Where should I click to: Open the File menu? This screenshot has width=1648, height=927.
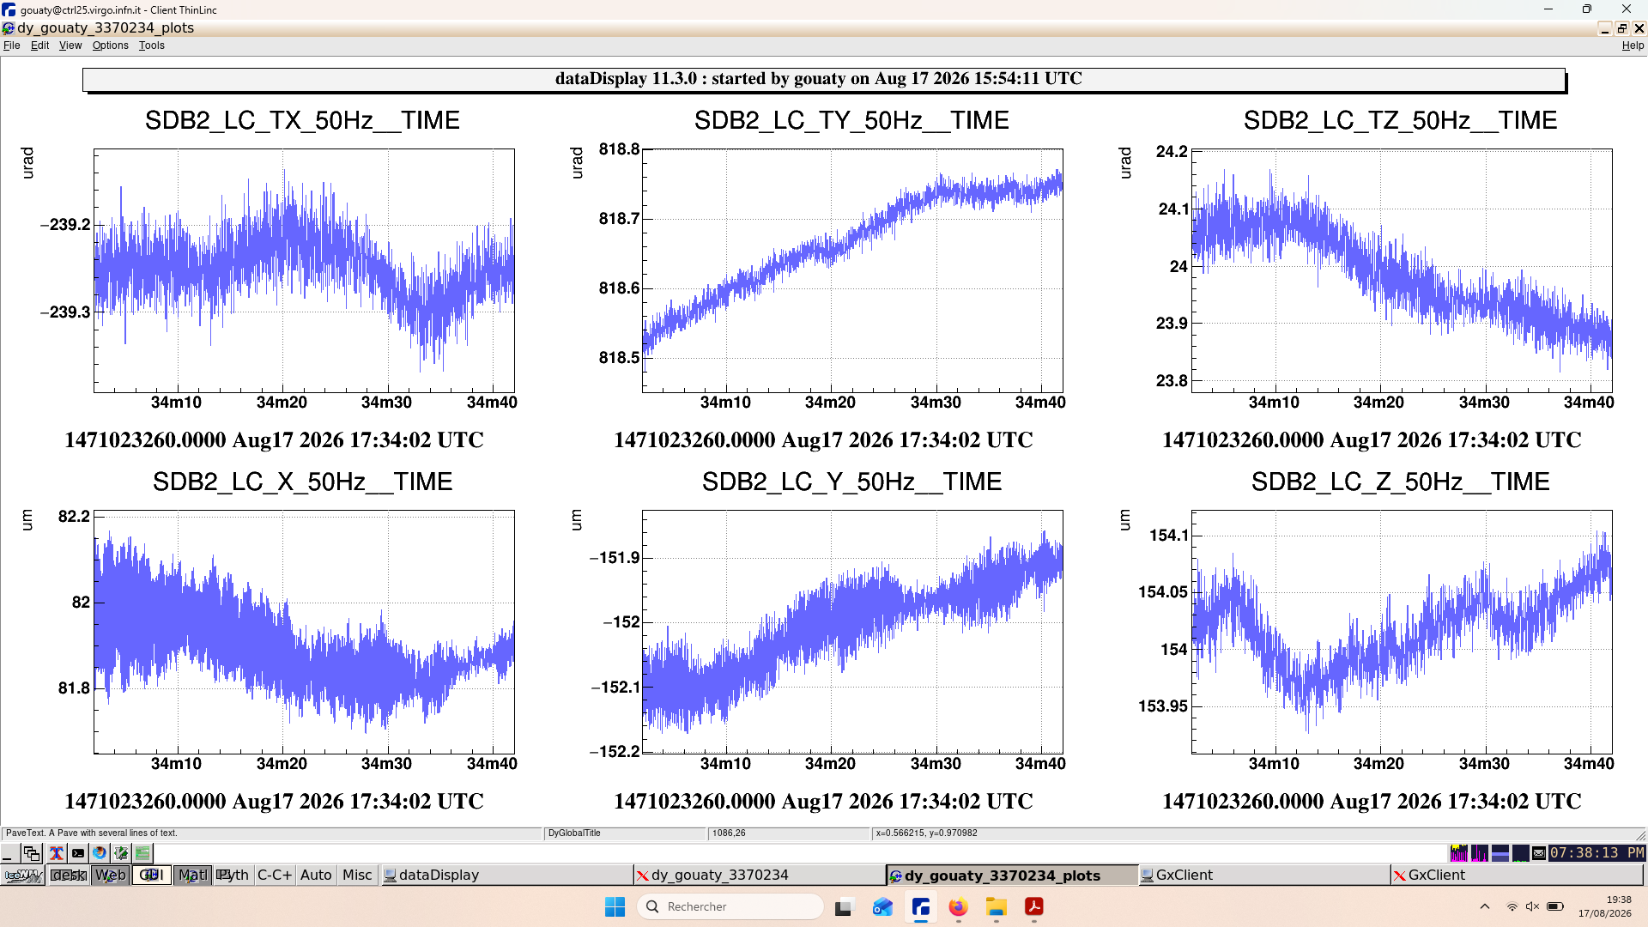12,45
